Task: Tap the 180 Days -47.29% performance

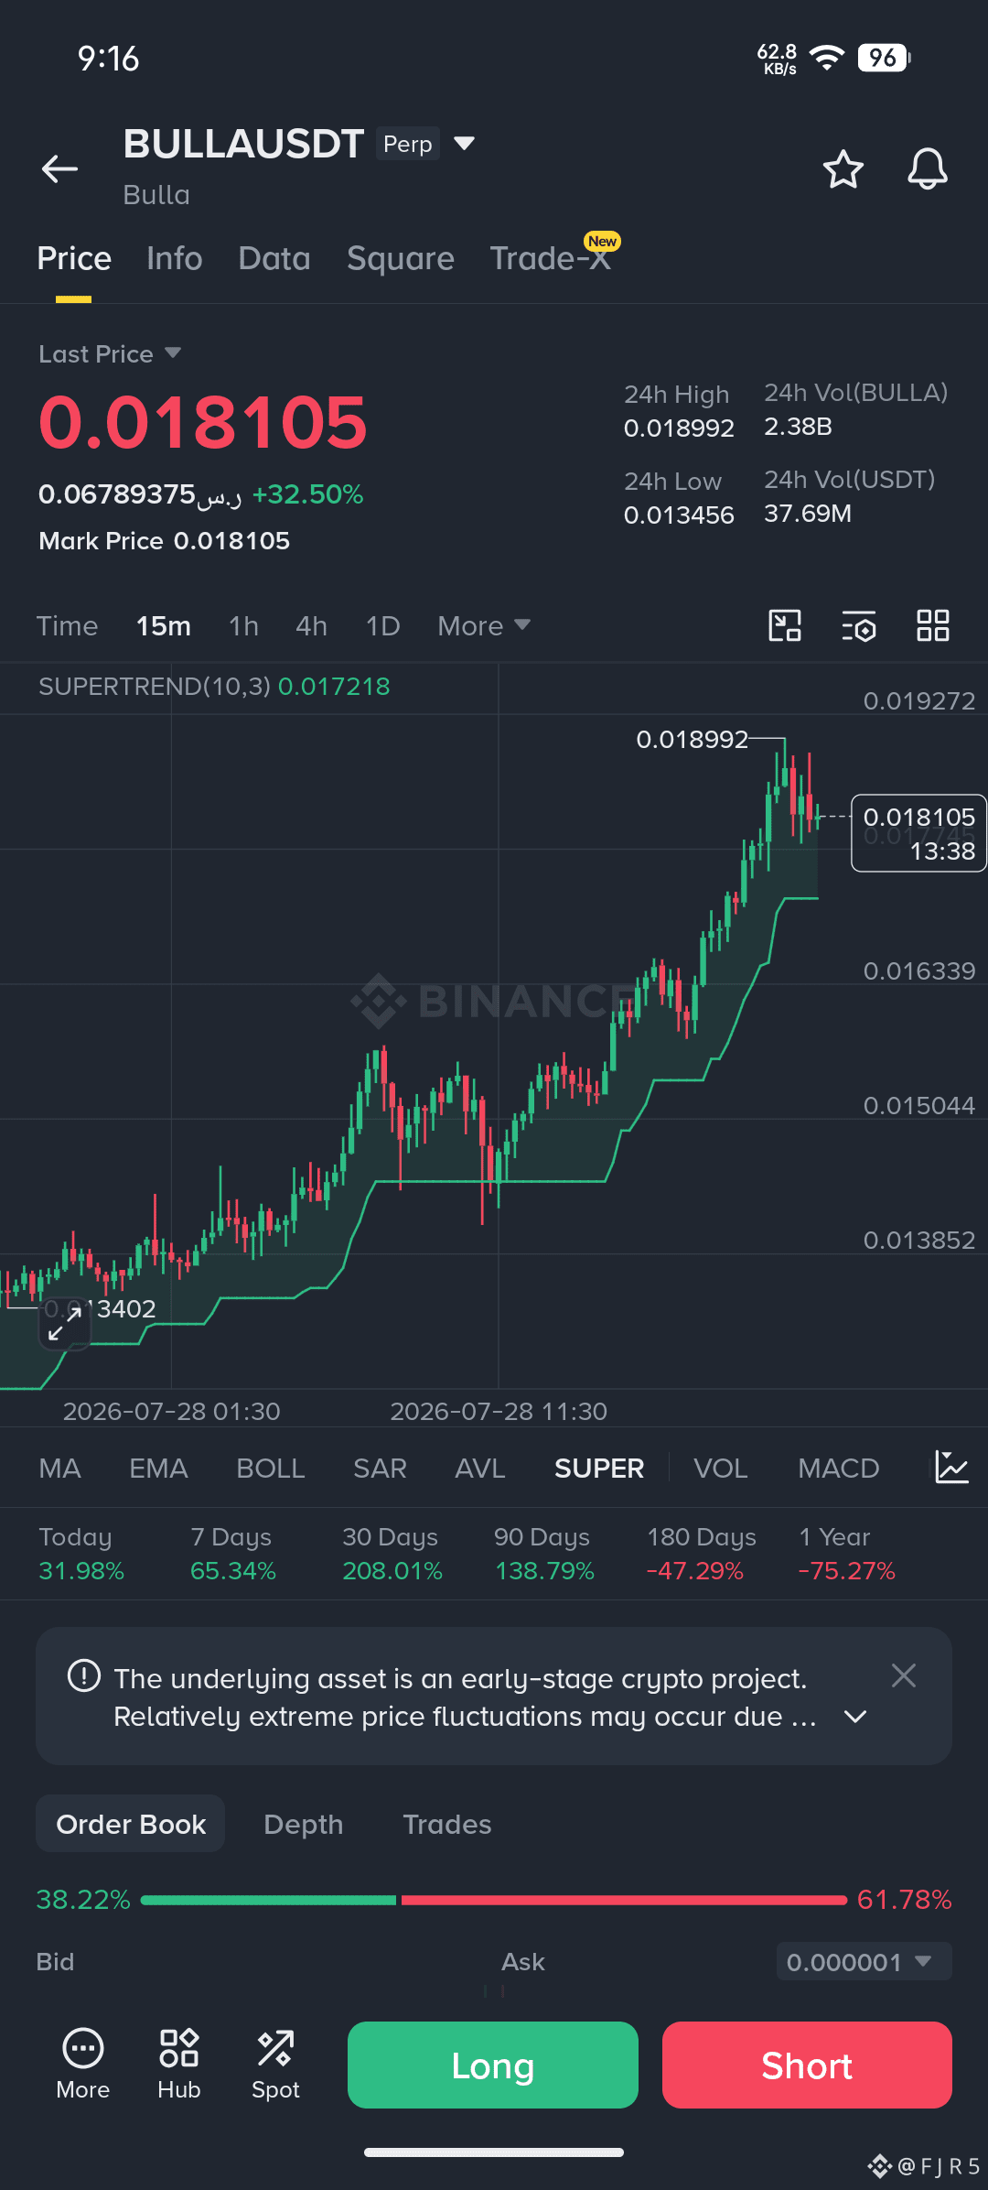Action: [x=702, y=1554]
